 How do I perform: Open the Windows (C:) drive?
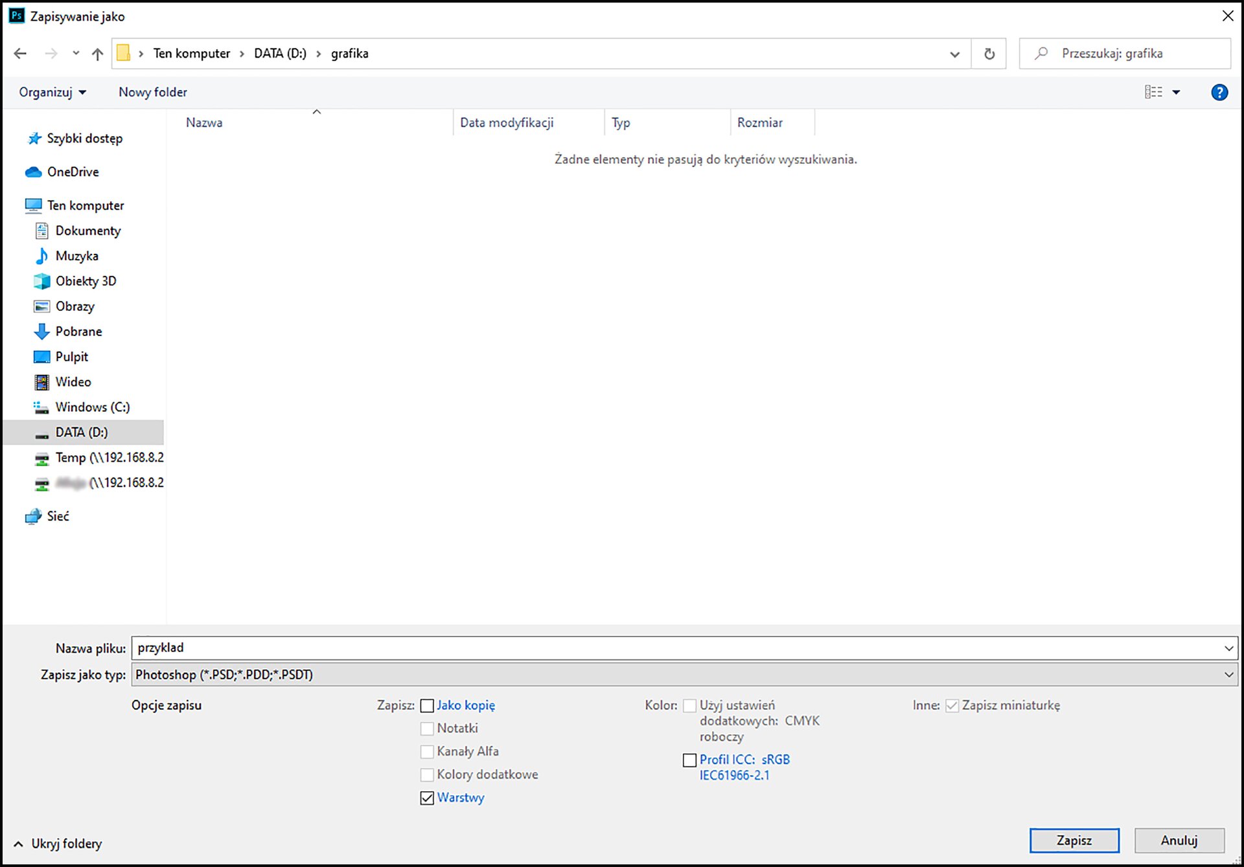[92, 407]
